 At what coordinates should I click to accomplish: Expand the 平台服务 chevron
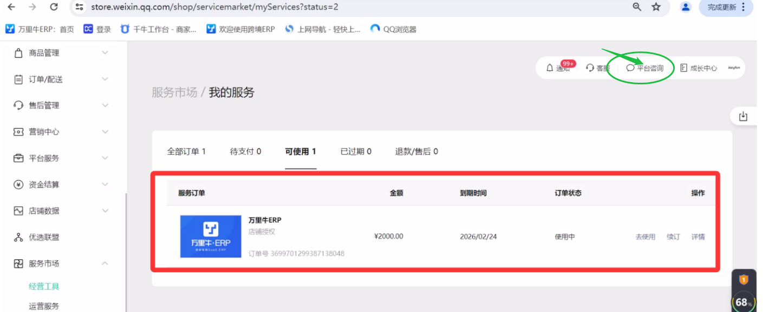tap(105, 158)
